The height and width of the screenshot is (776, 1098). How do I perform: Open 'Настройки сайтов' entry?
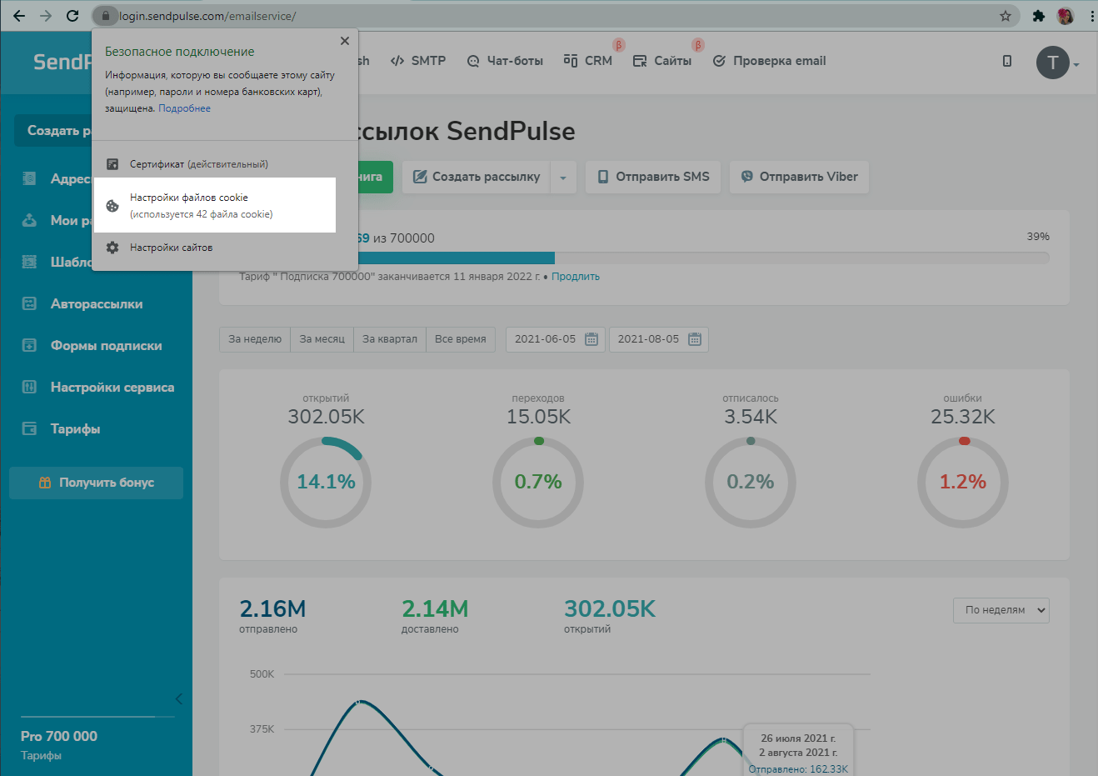pyautogui.click(x=225, y=248)
